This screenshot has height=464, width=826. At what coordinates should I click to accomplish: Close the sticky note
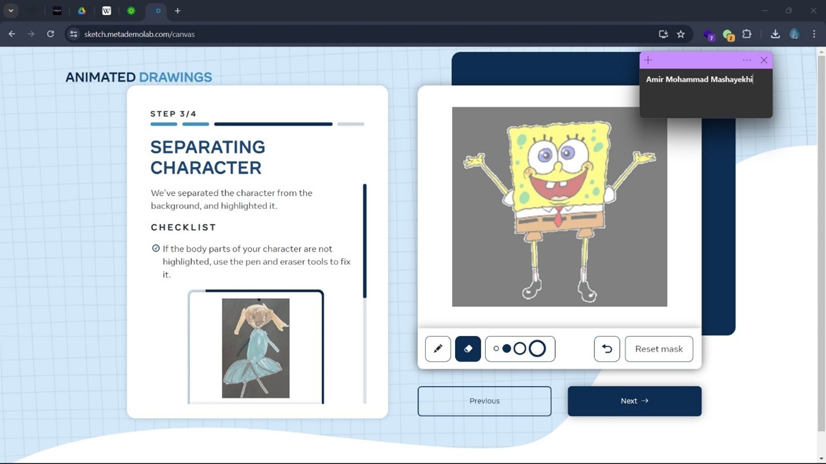pos(764,60)
